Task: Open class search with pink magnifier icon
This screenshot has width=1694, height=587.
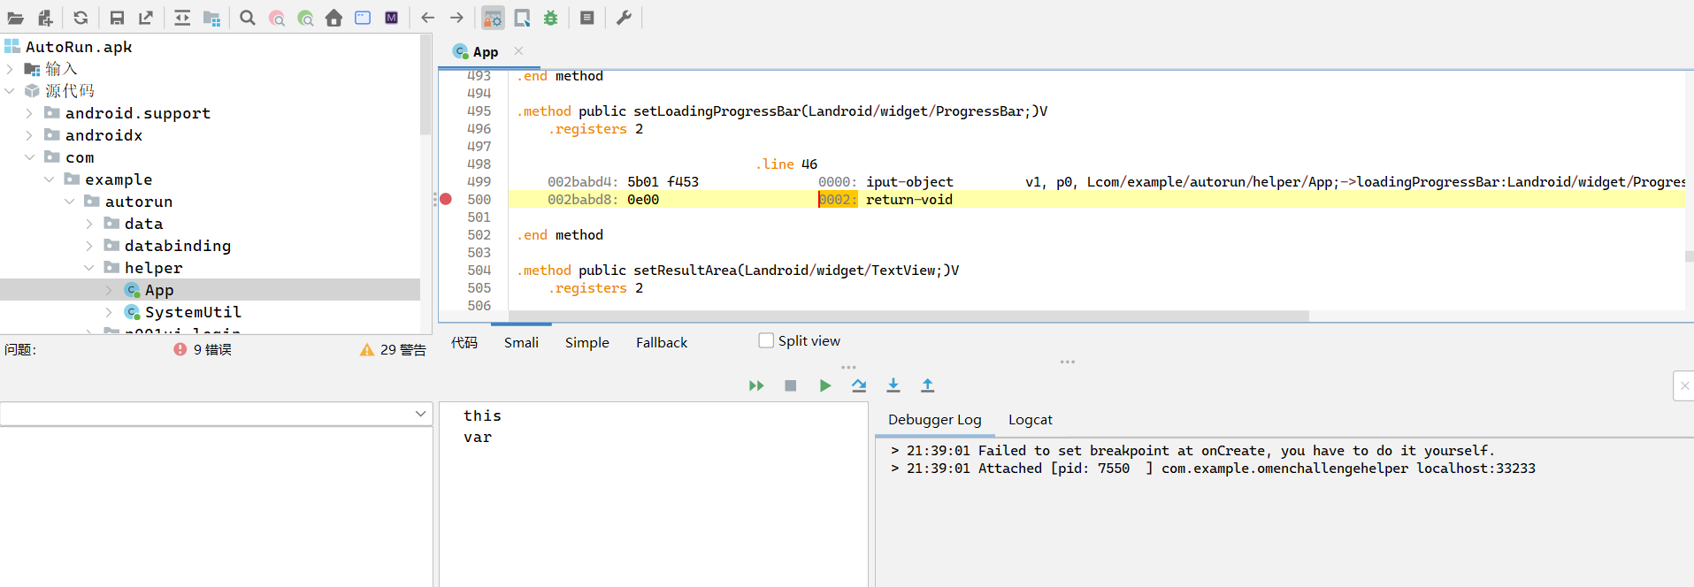Action: click(x=277, y=18)
